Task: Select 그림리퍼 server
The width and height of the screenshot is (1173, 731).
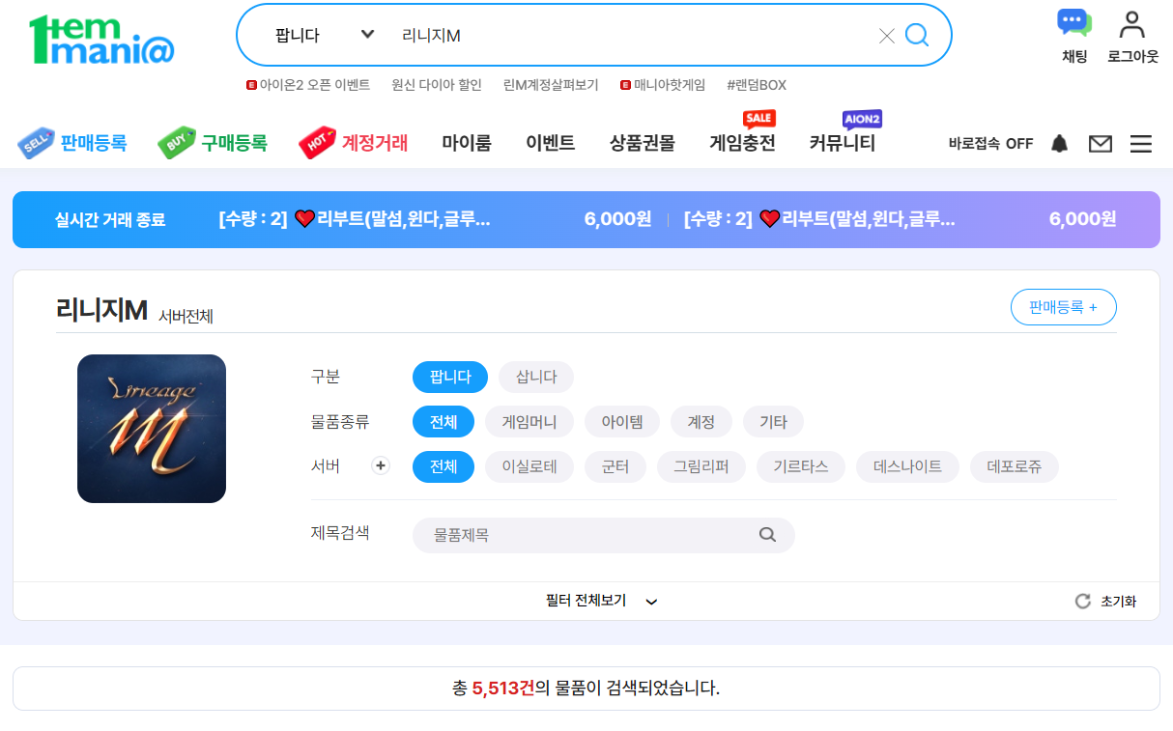Action: coord(701,466)
